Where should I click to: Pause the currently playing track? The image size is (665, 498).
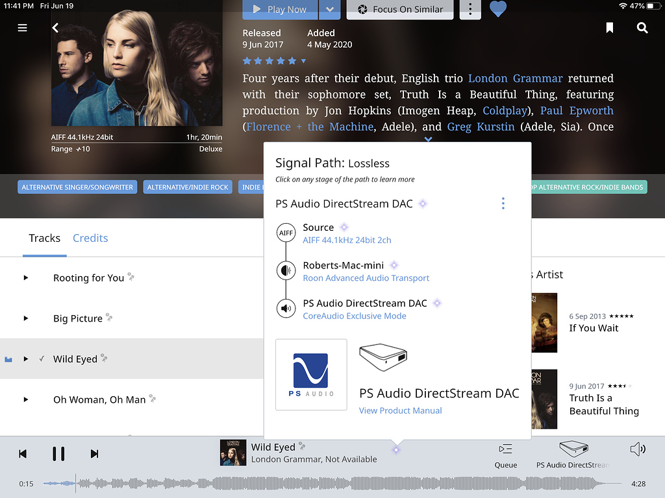pyautogui.click(x=58, y=453)
